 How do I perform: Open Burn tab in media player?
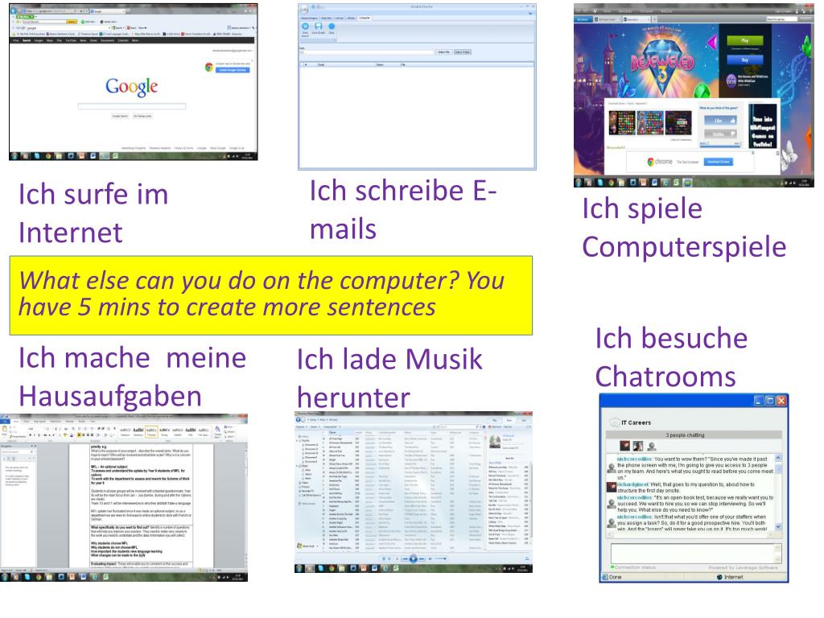509,420
